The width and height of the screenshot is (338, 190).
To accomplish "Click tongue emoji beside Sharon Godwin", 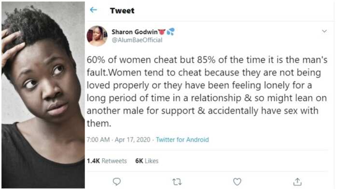I will [x=162, y=32].
